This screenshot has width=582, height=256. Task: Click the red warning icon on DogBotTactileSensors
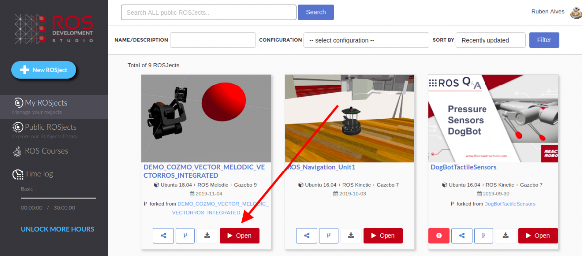[439, 236]
